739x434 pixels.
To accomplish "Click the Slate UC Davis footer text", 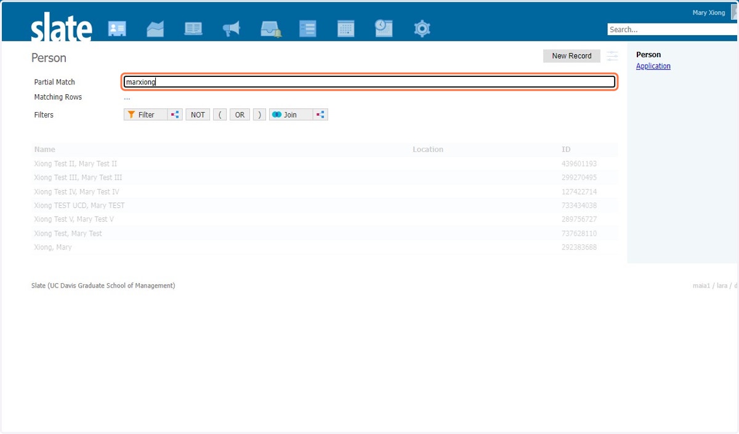I will coord(103,286).
